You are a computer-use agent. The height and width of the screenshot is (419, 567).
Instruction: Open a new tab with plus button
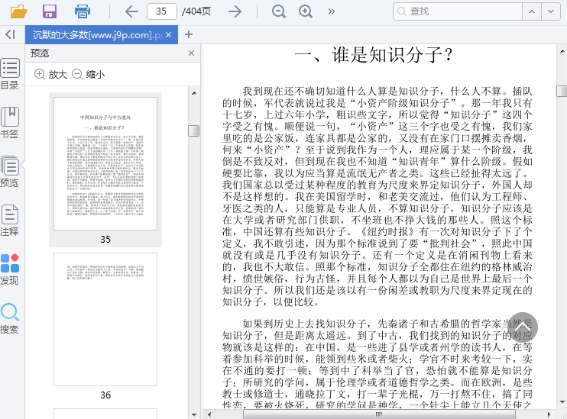click(189, 34)
